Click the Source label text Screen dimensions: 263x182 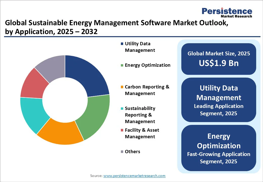(96, 175)
